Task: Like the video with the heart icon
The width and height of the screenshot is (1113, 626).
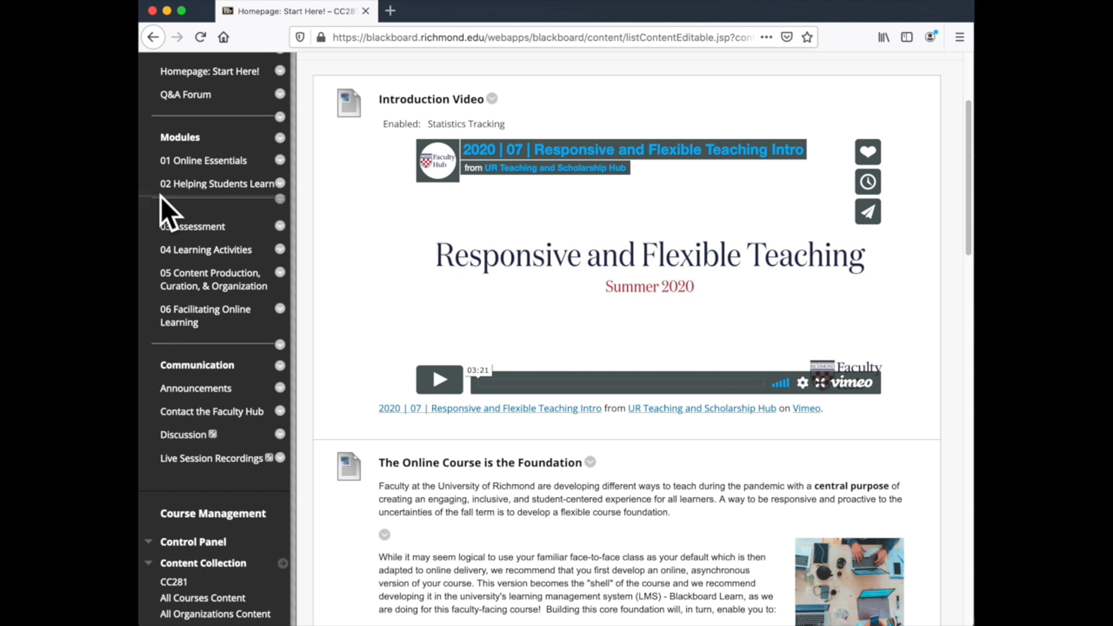Action: pyautogui.click(x=868, y=152)
